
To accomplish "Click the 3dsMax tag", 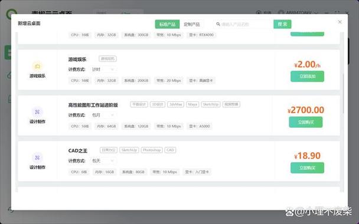I will coord(175,104).
